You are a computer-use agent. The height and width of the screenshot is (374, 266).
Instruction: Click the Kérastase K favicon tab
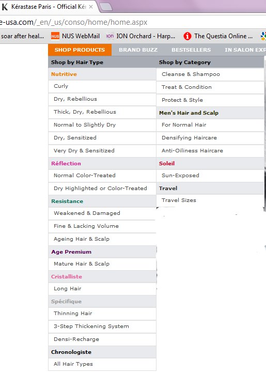click(4, 7)
